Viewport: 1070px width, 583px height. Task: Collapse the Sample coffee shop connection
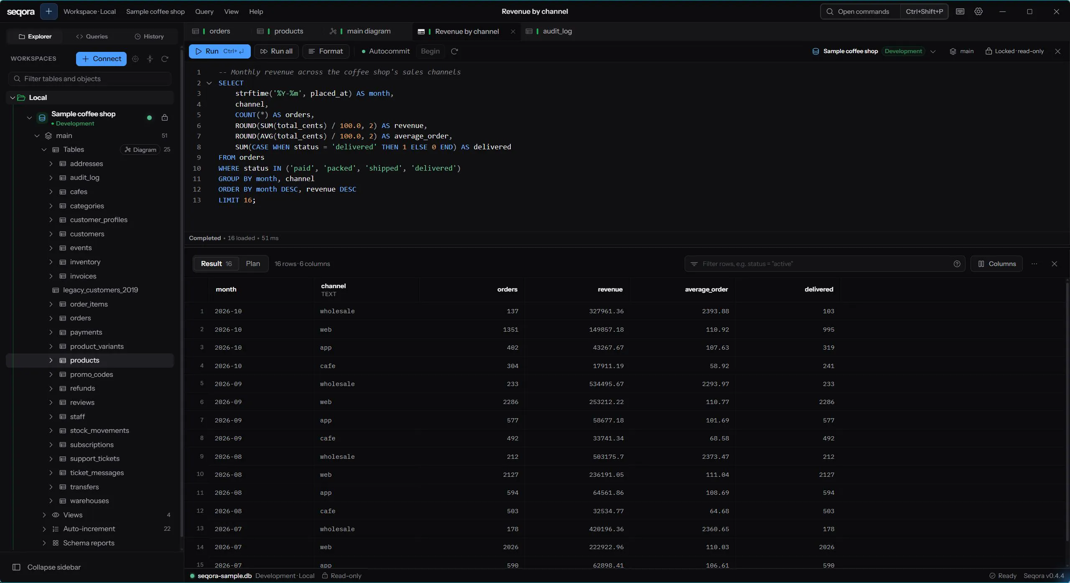(x=29, y=118)
